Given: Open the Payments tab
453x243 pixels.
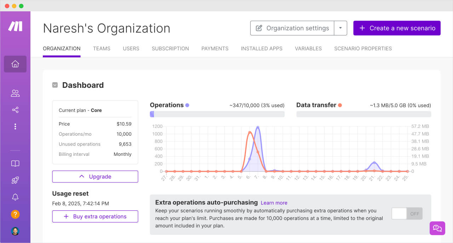Looking at the screenshot, I should [x=215, y=49].
